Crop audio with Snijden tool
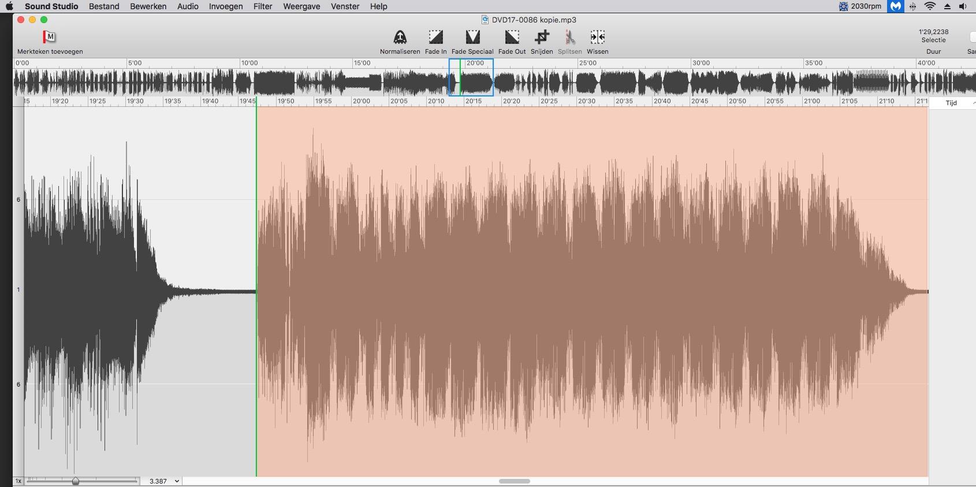976x487 pixels. coord(542,38)
